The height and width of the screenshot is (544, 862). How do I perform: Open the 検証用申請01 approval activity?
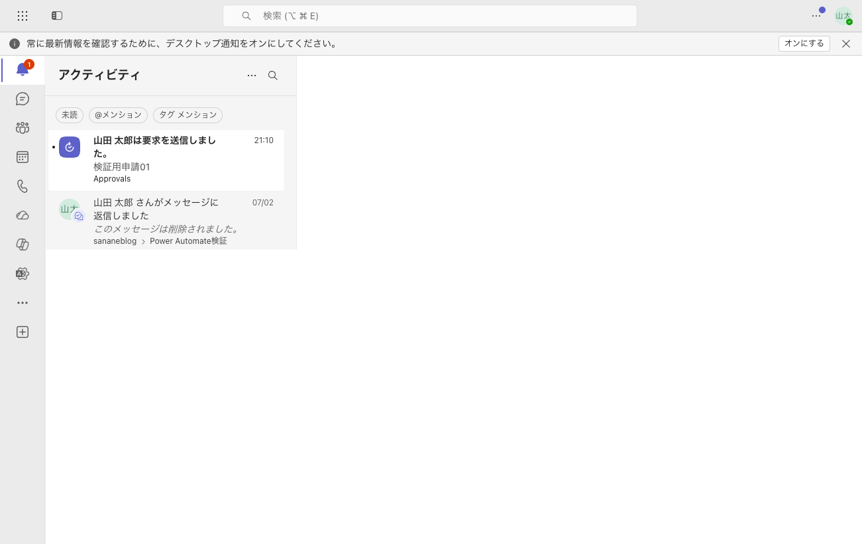pos(166,160)
